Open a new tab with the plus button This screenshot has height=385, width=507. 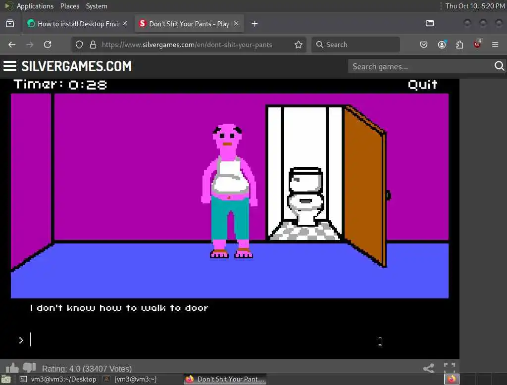point(255,24)
